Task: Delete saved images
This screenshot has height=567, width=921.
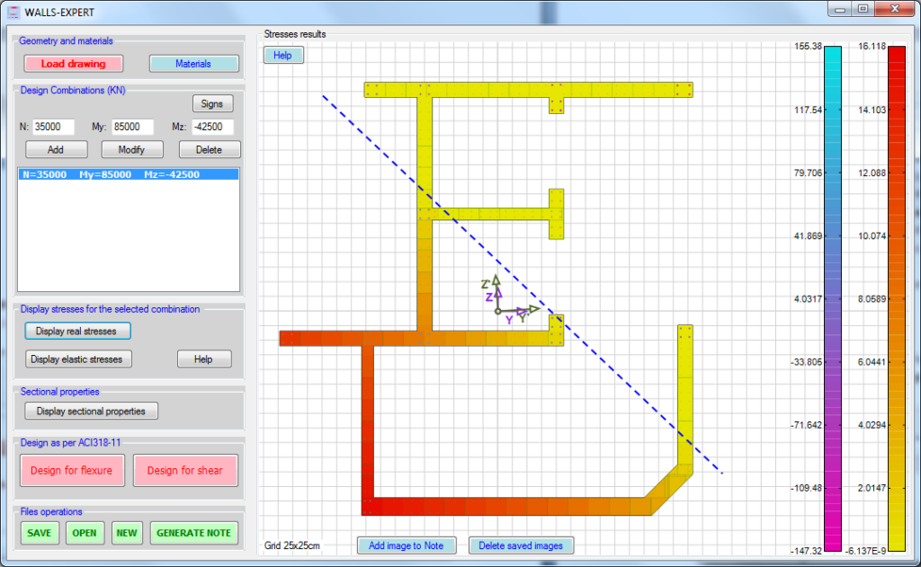Action: 521,545
